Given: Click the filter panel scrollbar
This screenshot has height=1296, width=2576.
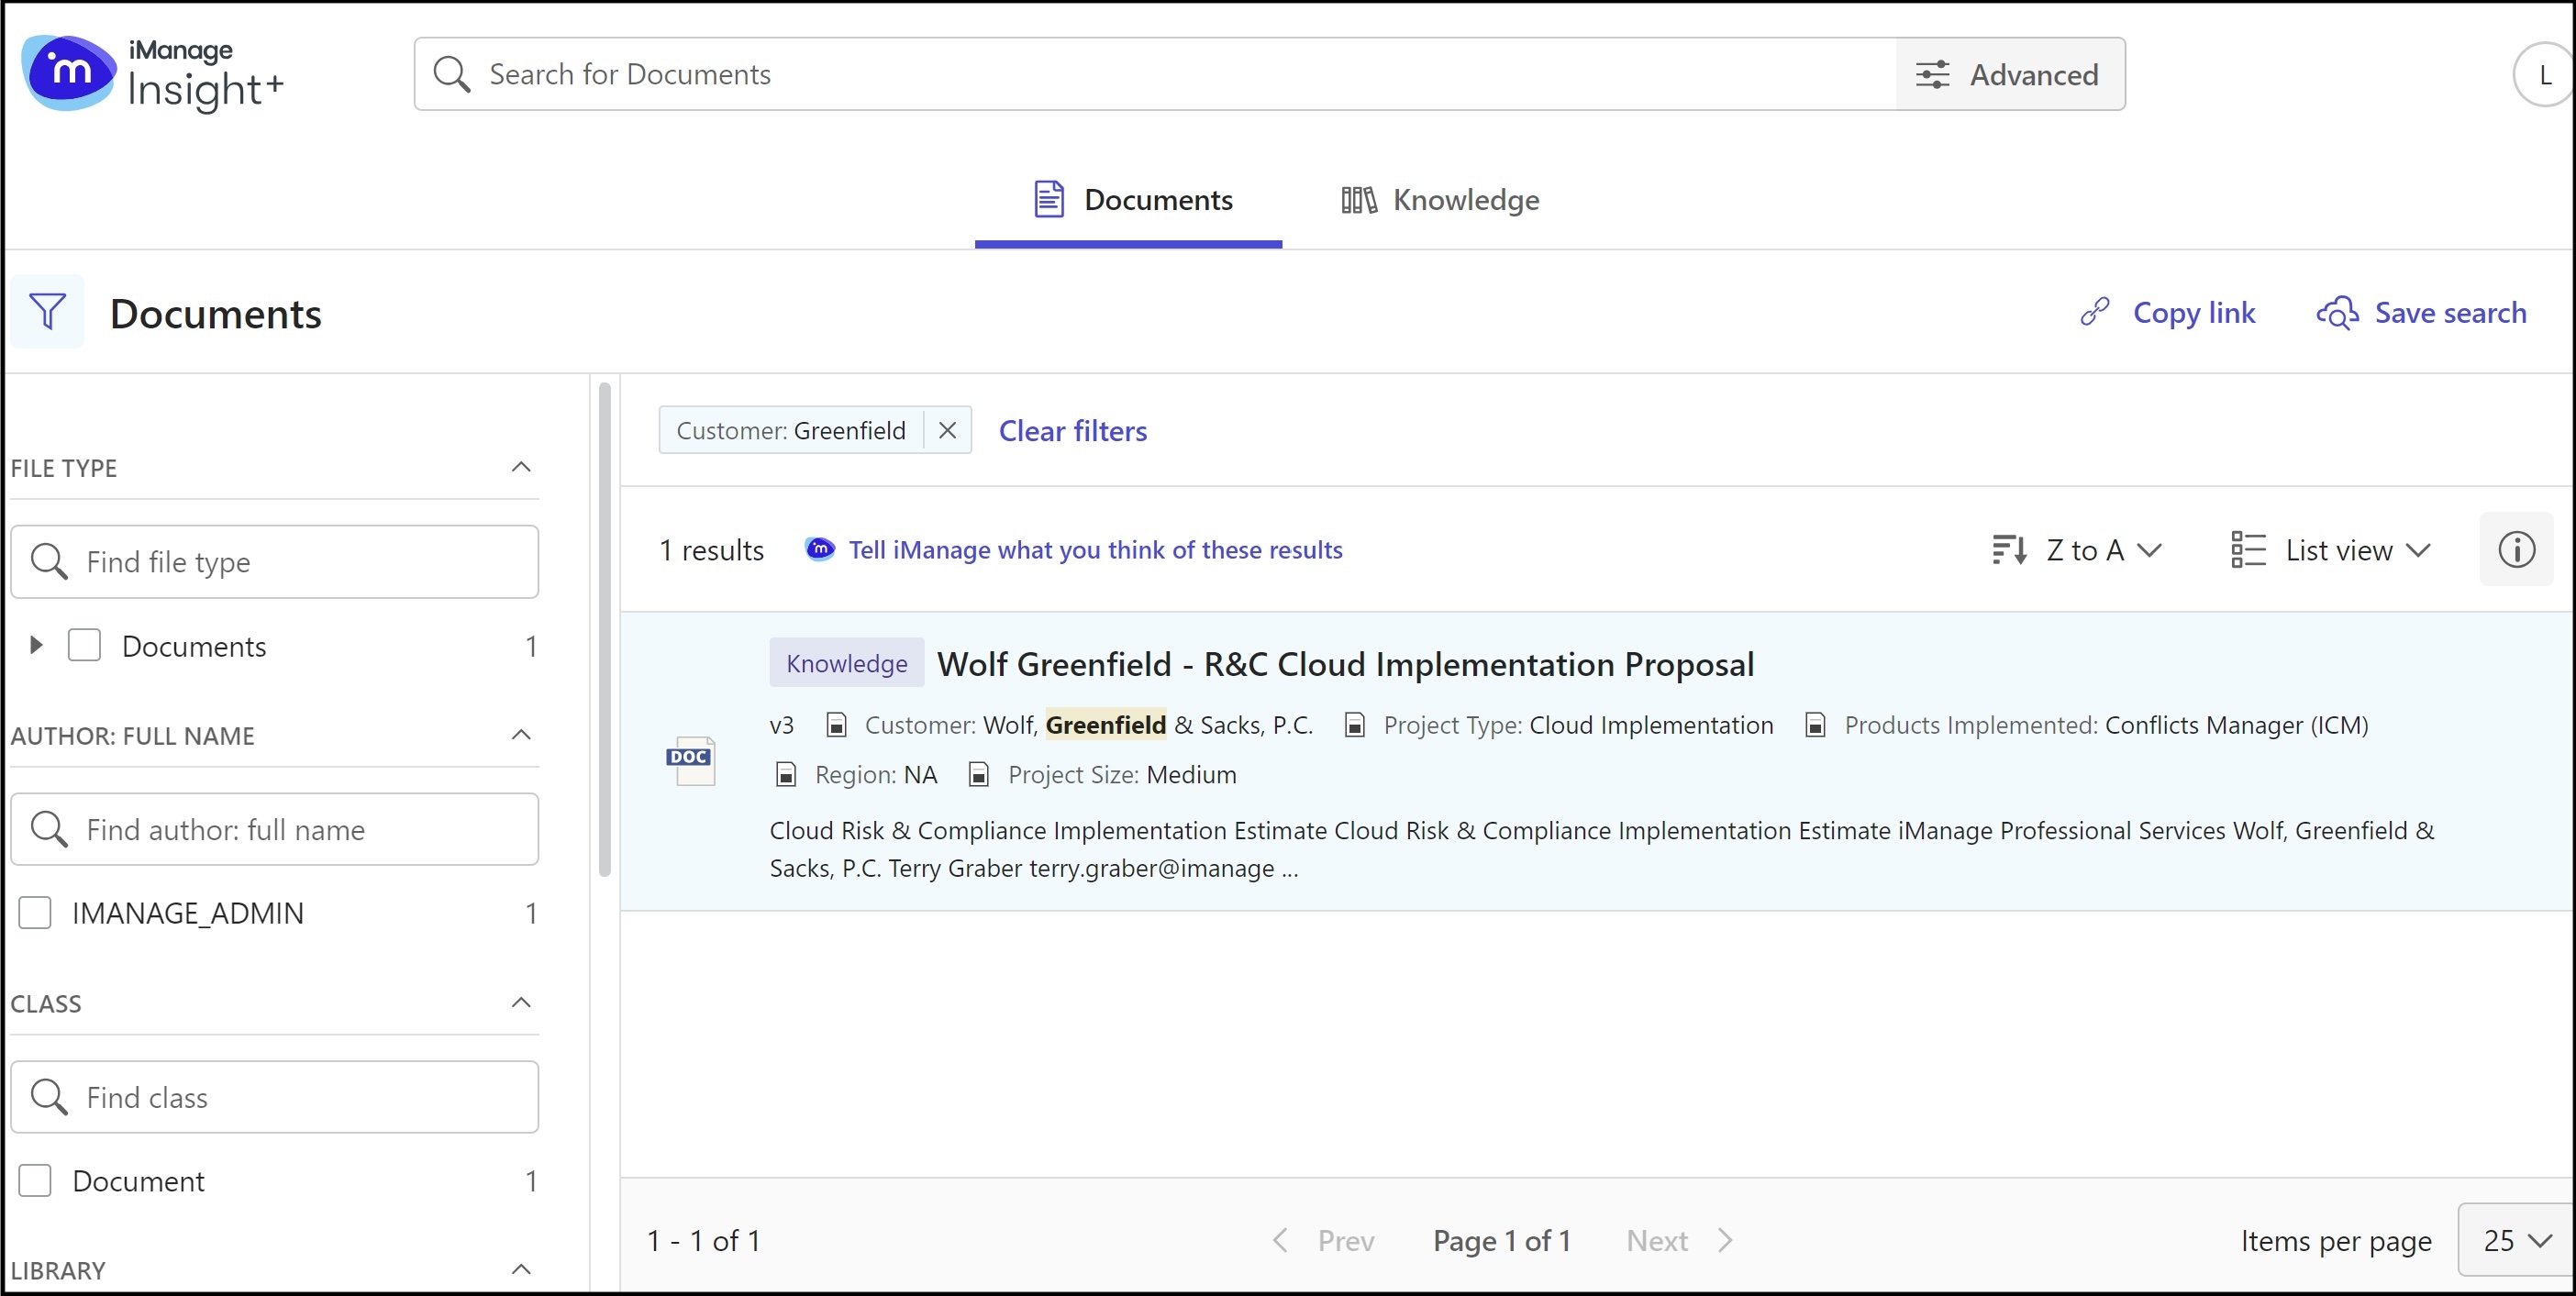Looking at the screenshot, I should (604, 630).
